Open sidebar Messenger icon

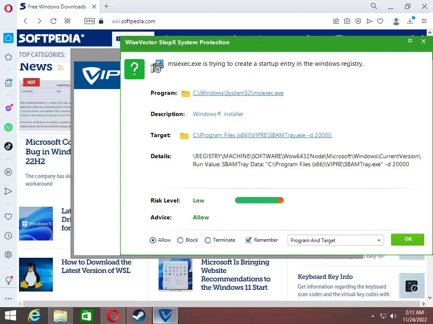coord(8,108)
